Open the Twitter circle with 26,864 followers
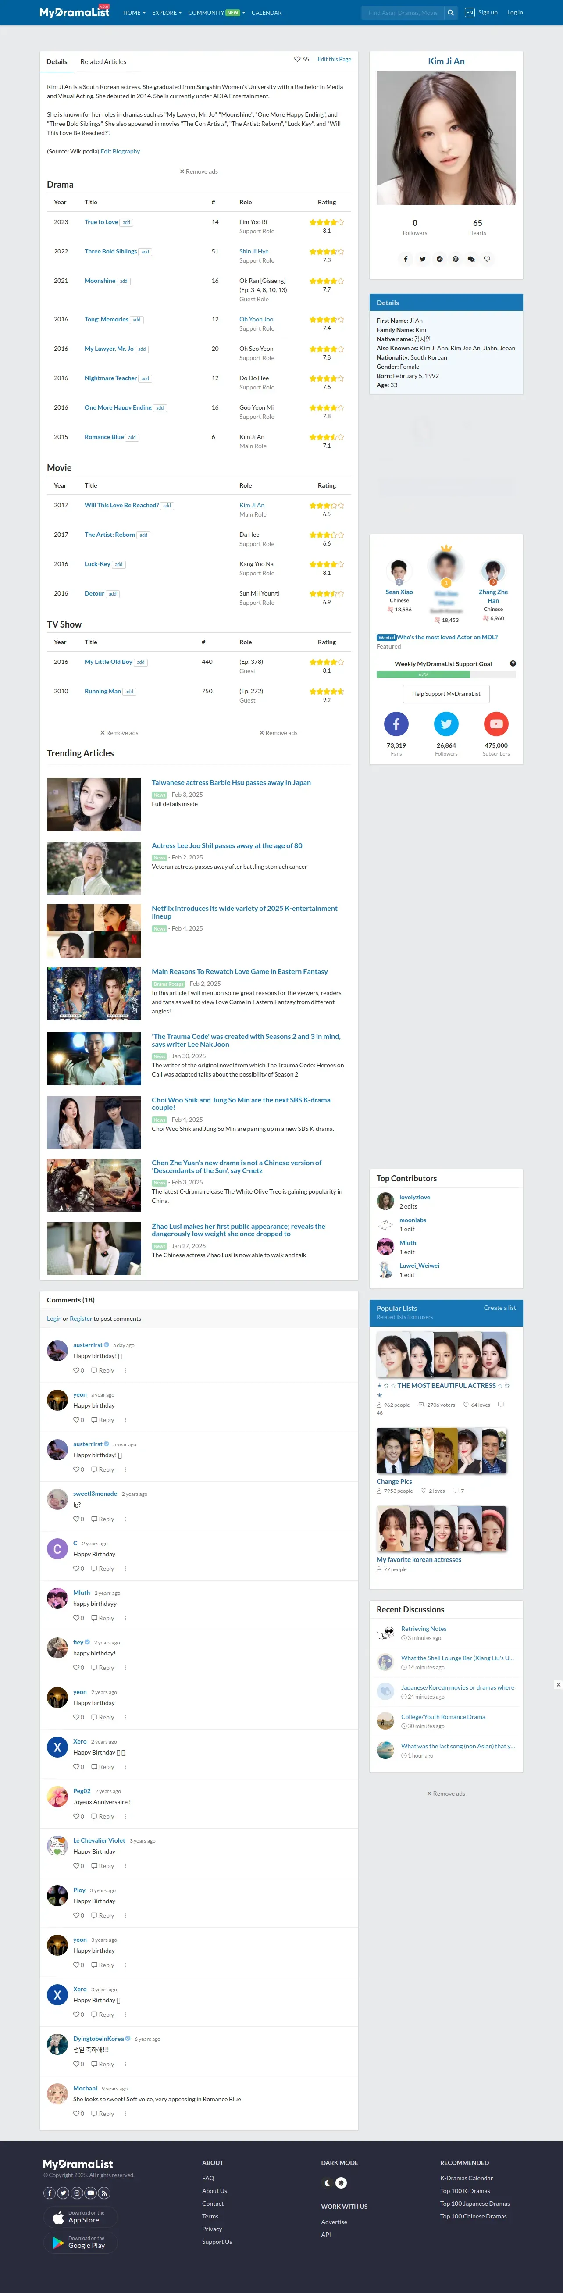 [x=446, y=724]
